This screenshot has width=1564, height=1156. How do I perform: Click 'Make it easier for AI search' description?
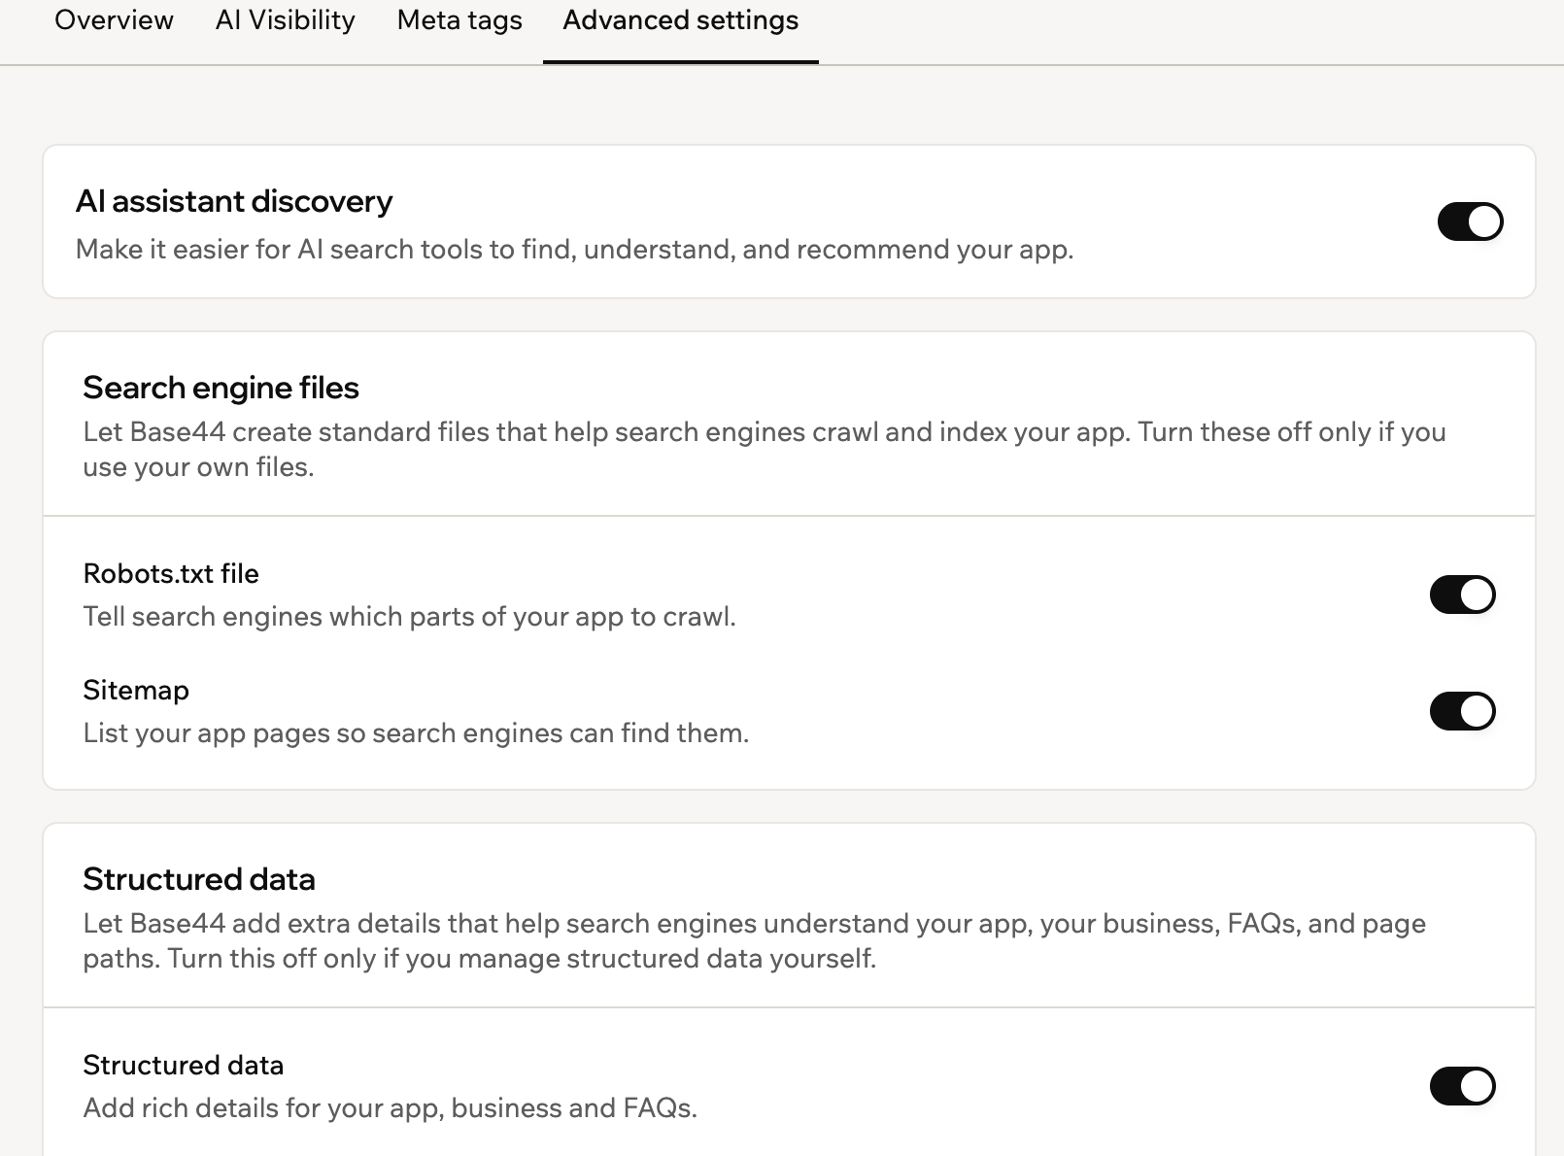point(574,250)
